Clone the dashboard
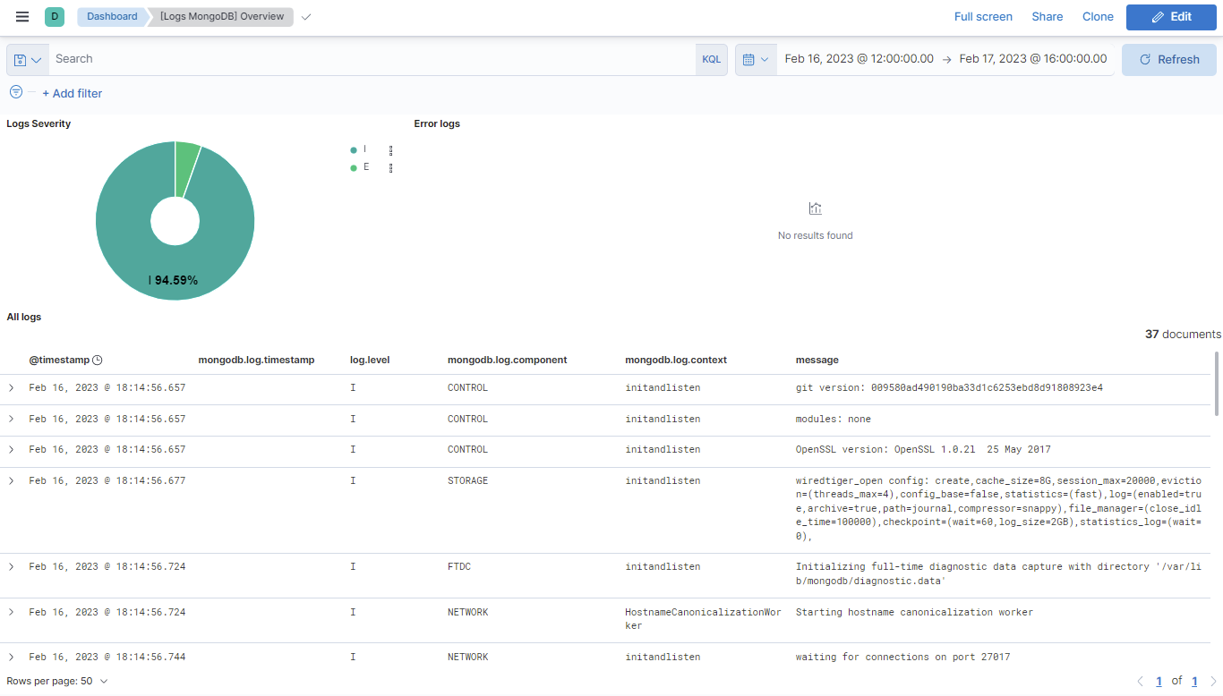The height and width of the screenshot is (696, 1223). 1098,17
